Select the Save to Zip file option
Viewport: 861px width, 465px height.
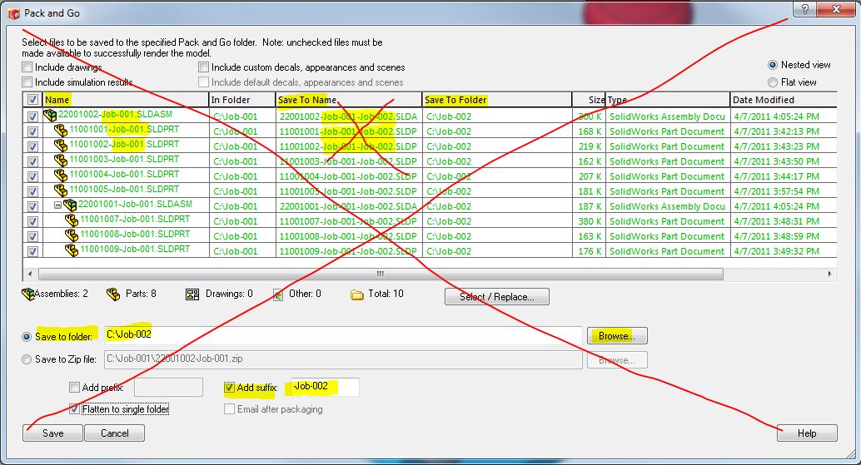pos(27,359)
